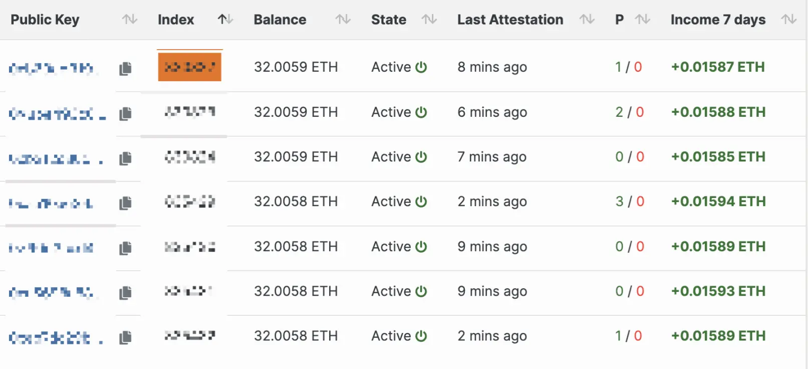Copy public key in the fifth row

125,248
